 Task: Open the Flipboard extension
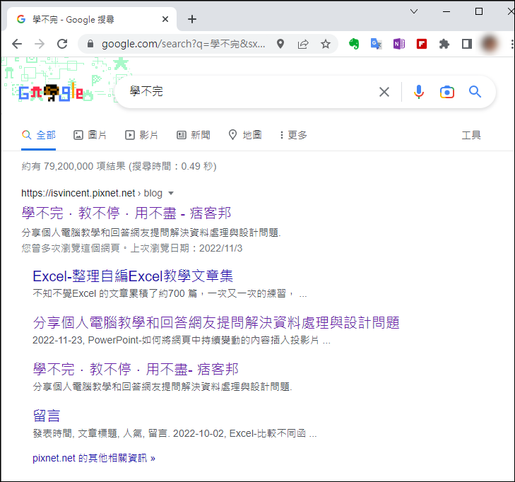coord(422,44)
